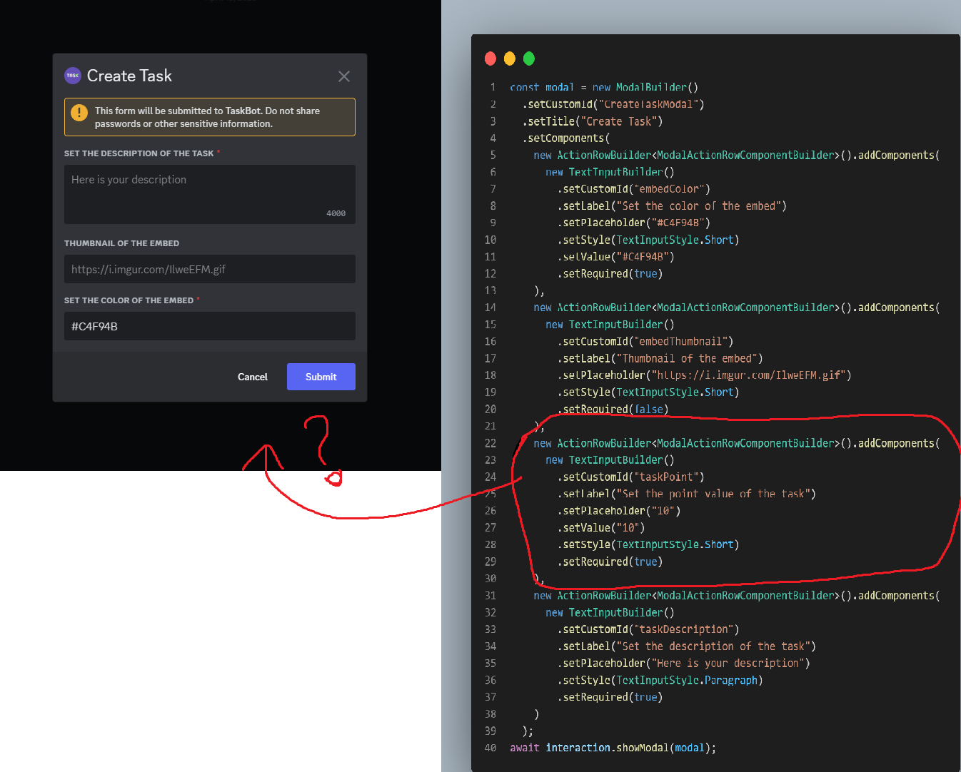Click the code line .setLabel("Set the color of the embed")
Screen dimensions: 961x772
click(672, 206)
